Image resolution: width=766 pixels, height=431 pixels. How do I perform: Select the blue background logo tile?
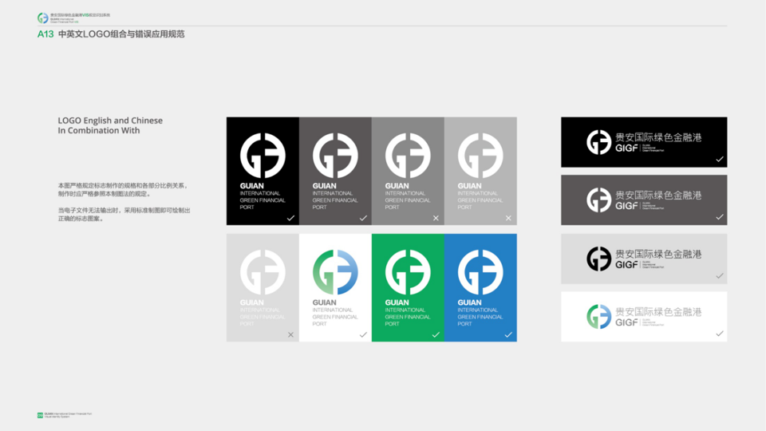(x=480, y=287)
